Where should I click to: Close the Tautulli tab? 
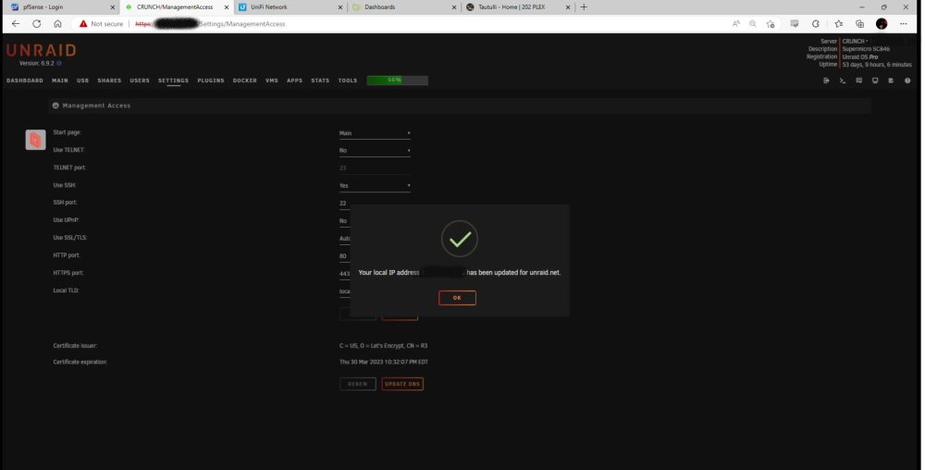[568, 7]
